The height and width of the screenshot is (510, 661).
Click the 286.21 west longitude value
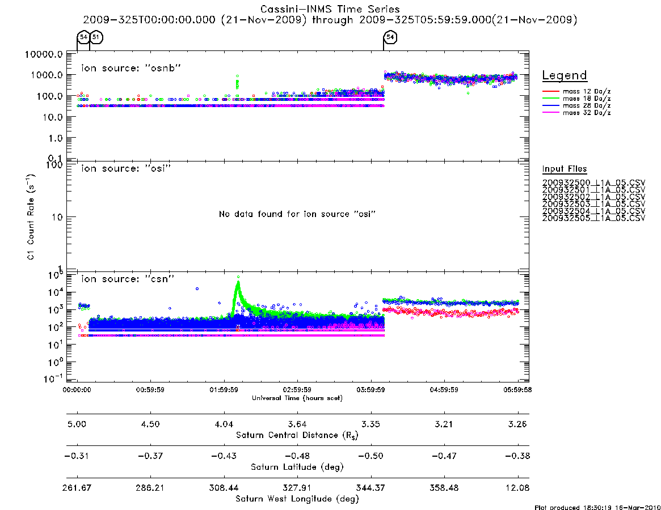click(150, 488)
